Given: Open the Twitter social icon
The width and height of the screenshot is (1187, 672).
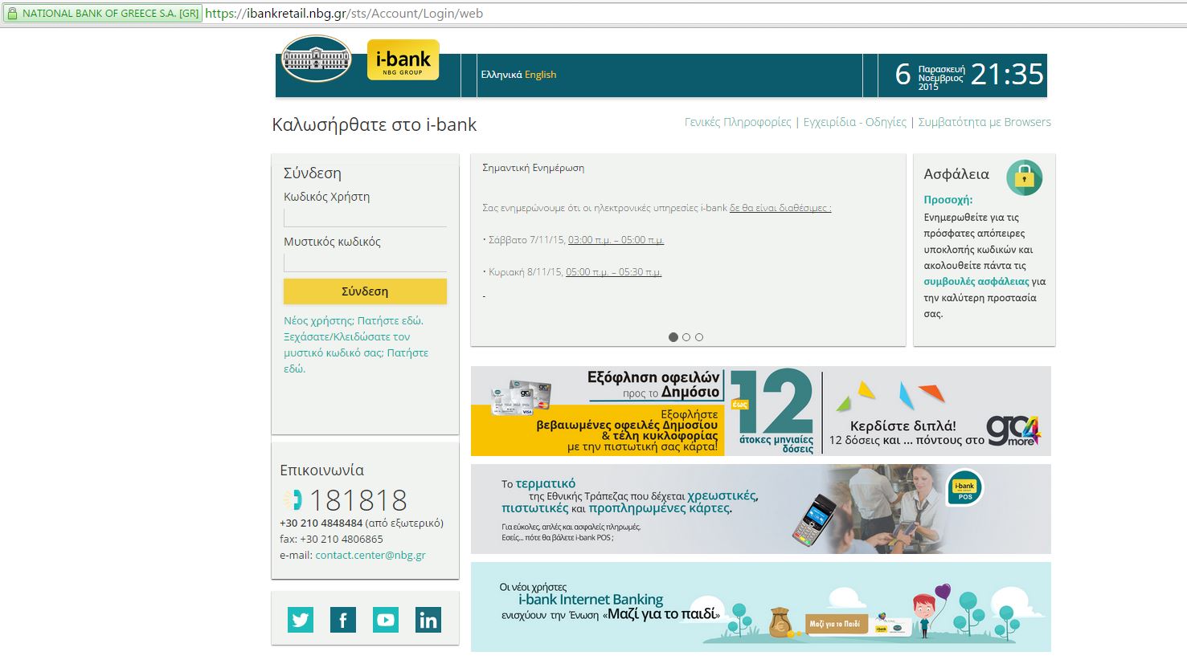Looking at the screenshot, I should [301, 620].
